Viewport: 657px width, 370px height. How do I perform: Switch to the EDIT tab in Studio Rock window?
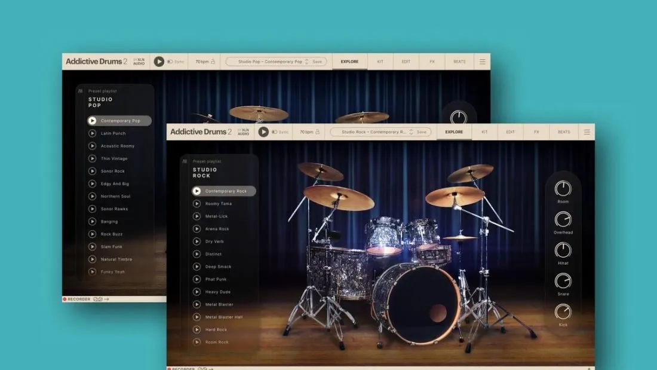[510, 132]
